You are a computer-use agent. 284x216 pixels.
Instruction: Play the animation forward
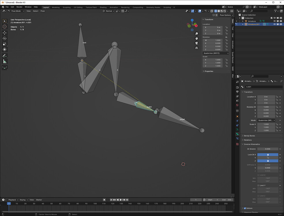click(x=121, y=200)
